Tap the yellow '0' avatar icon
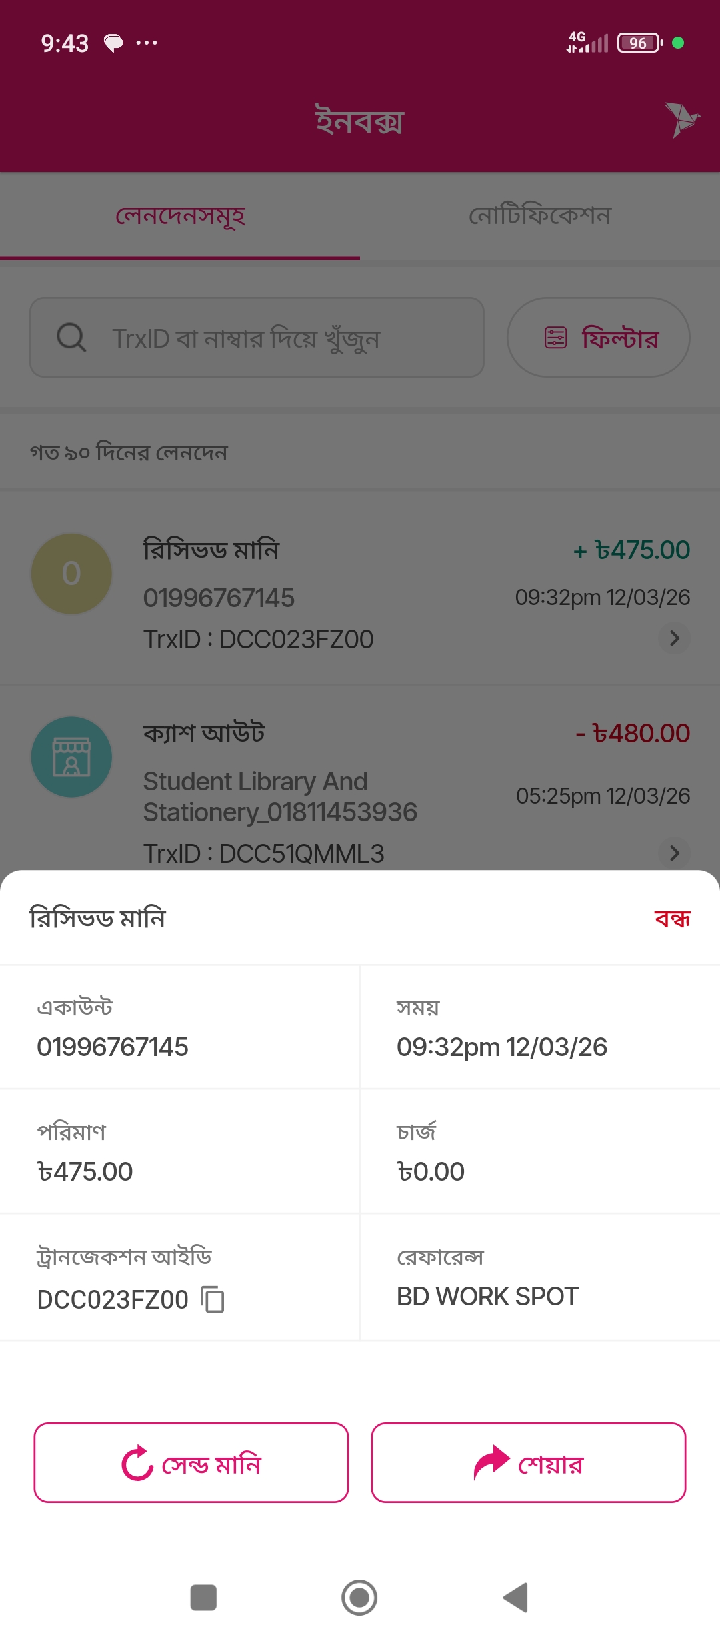Image resolution: width=720 pixels, height=1641 pixels. click(71, 574)
